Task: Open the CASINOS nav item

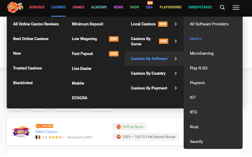Action: pos(59,7)
